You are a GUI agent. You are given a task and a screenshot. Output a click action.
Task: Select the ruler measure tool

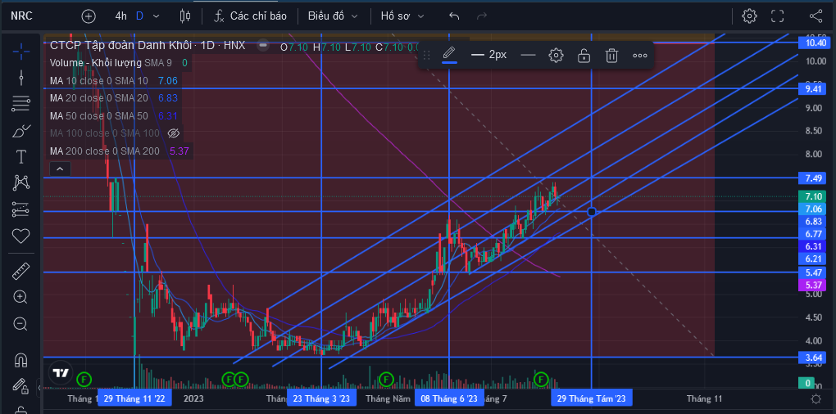click(x=20, y=272)
